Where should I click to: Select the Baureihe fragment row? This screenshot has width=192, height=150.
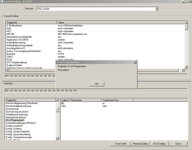pos(11,54)
